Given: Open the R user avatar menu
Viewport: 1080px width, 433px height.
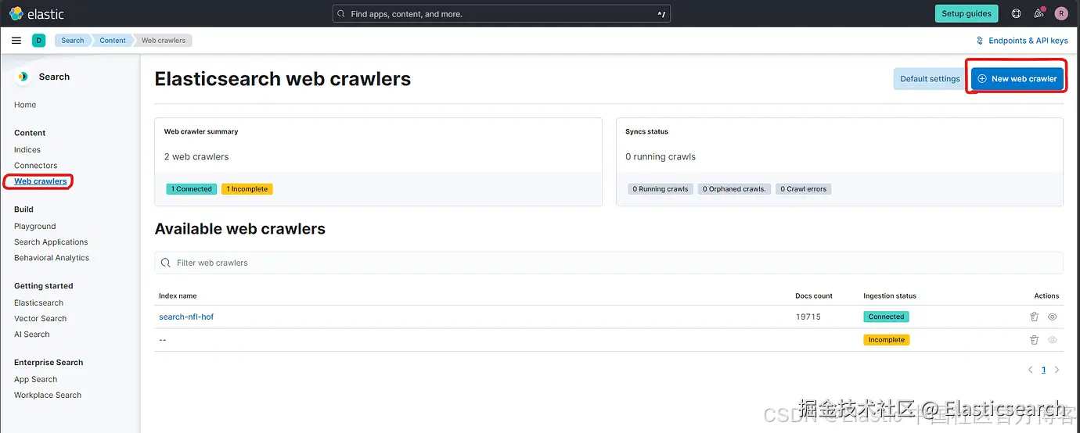Looking at the screenshot, I should (1061, 13).
